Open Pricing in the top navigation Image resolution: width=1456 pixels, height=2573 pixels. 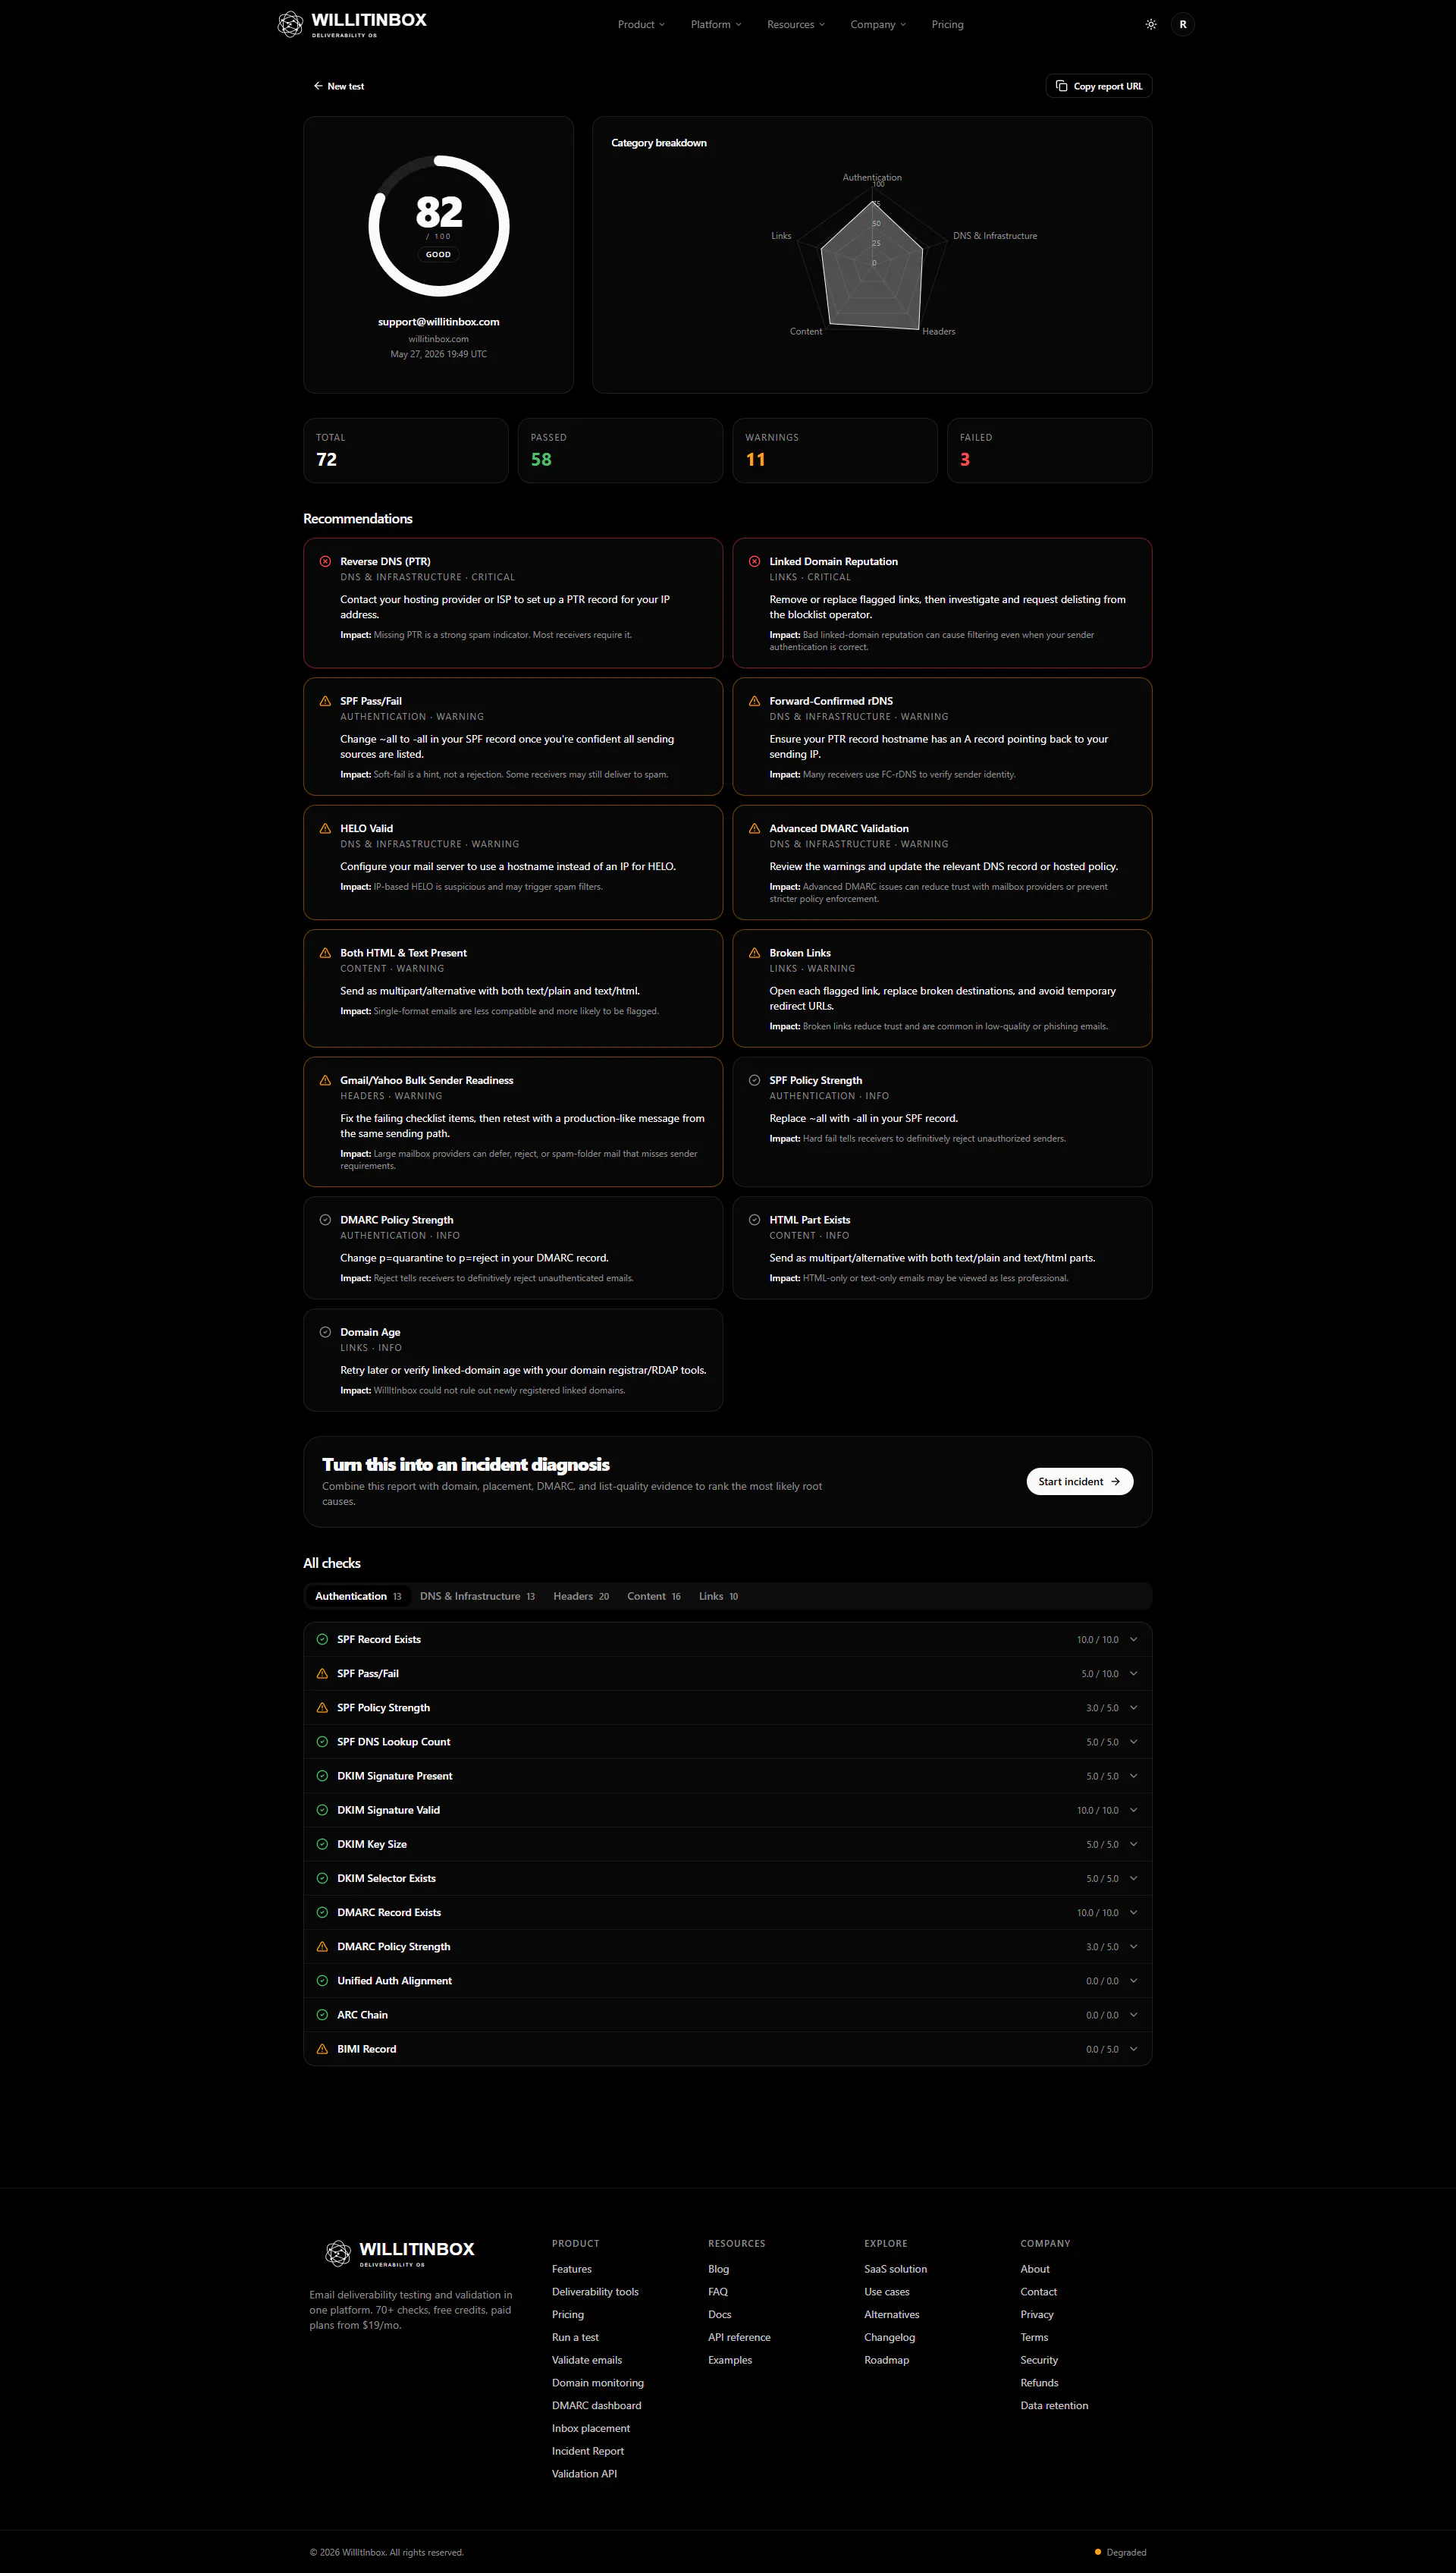pos(947,24)
